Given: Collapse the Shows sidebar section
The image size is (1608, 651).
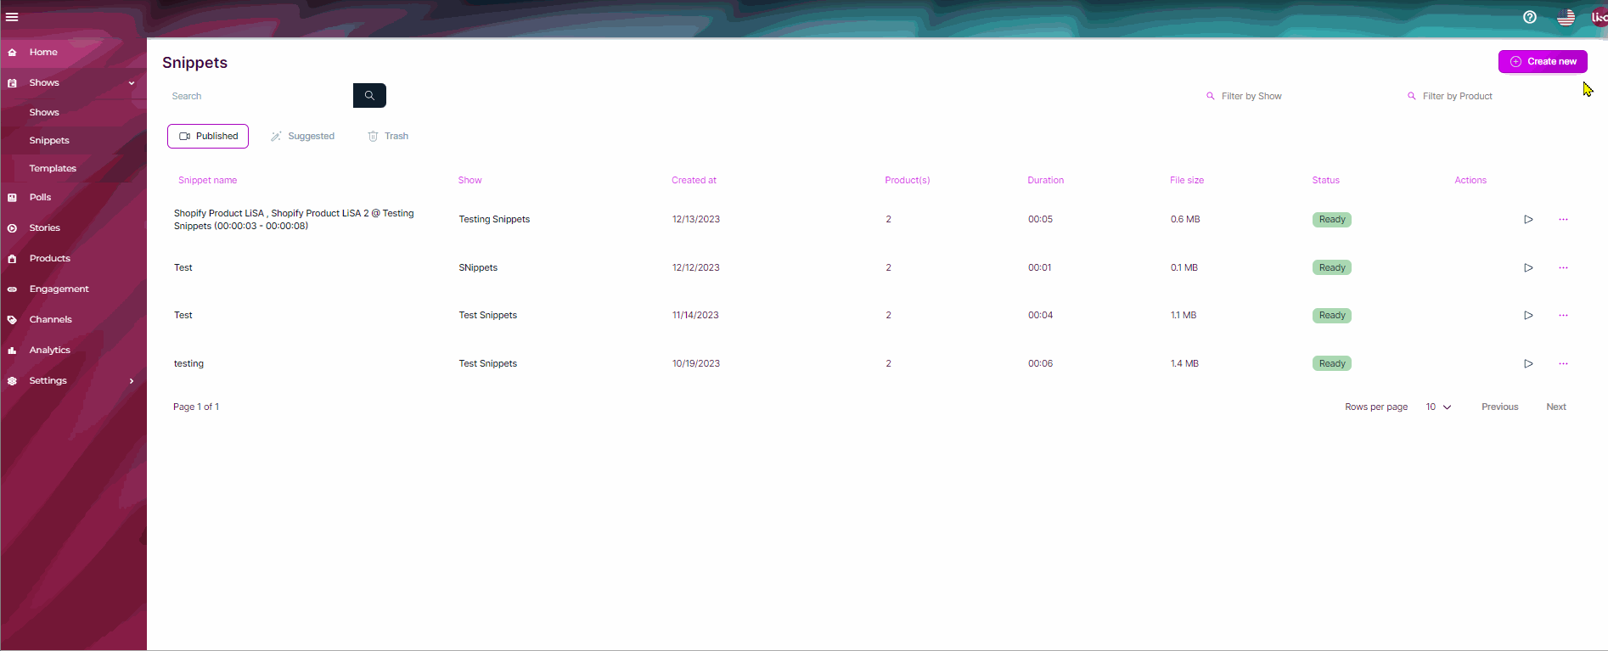Looking at the screenshot, I should point(132,83).
